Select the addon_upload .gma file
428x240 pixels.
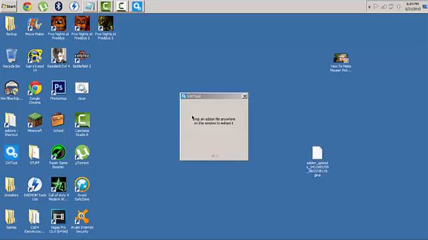point(317,161)
